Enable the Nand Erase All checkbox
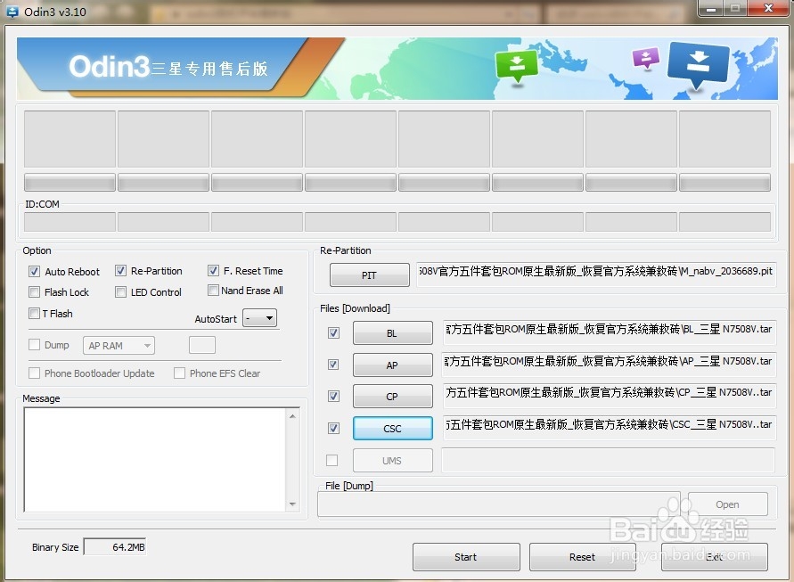Screen dimensions: 794x582 coord(213,291)
